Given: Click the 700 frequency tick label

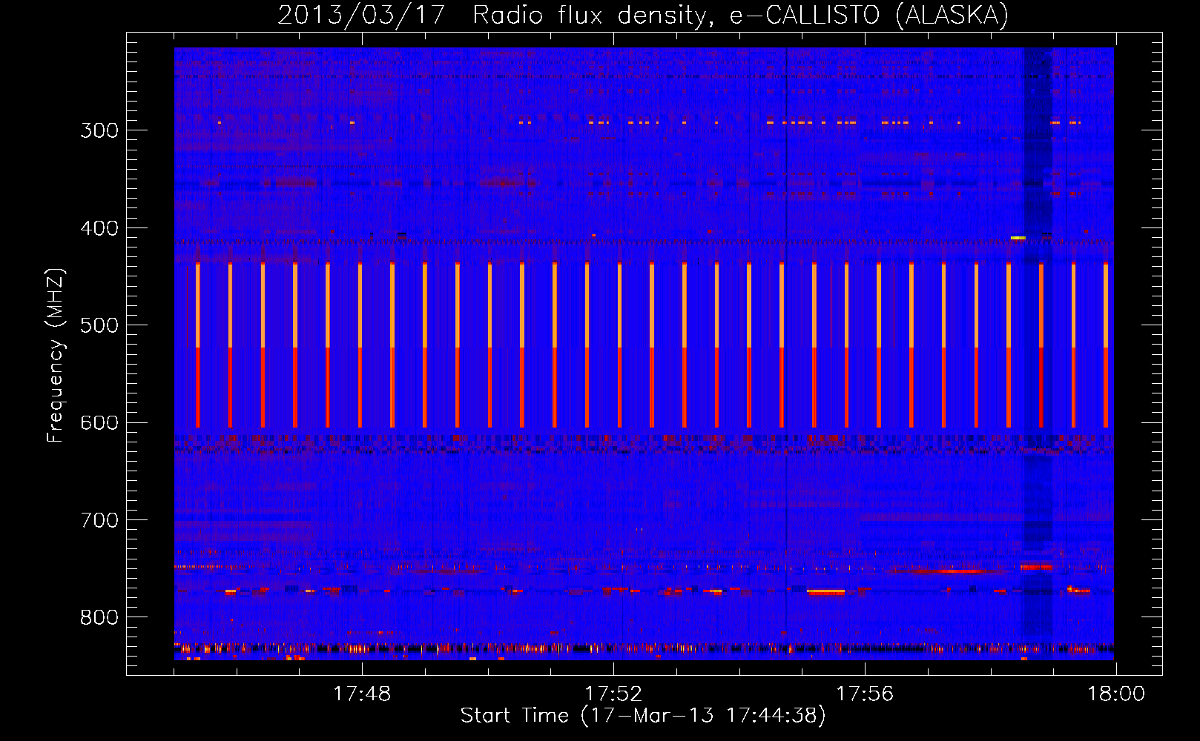Looking at the screenshot, I should 99,520.
